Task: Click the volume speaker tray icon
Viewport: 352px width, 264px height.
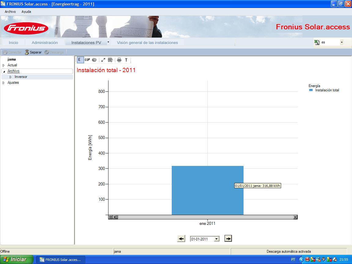Action: click(x=324, y=259)
